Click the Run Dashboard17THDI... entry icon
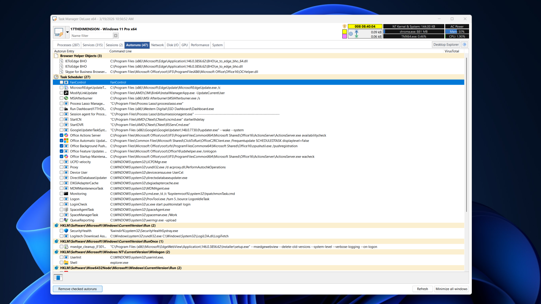The width and height of the screenshot is (541, 304). point(66,109)
